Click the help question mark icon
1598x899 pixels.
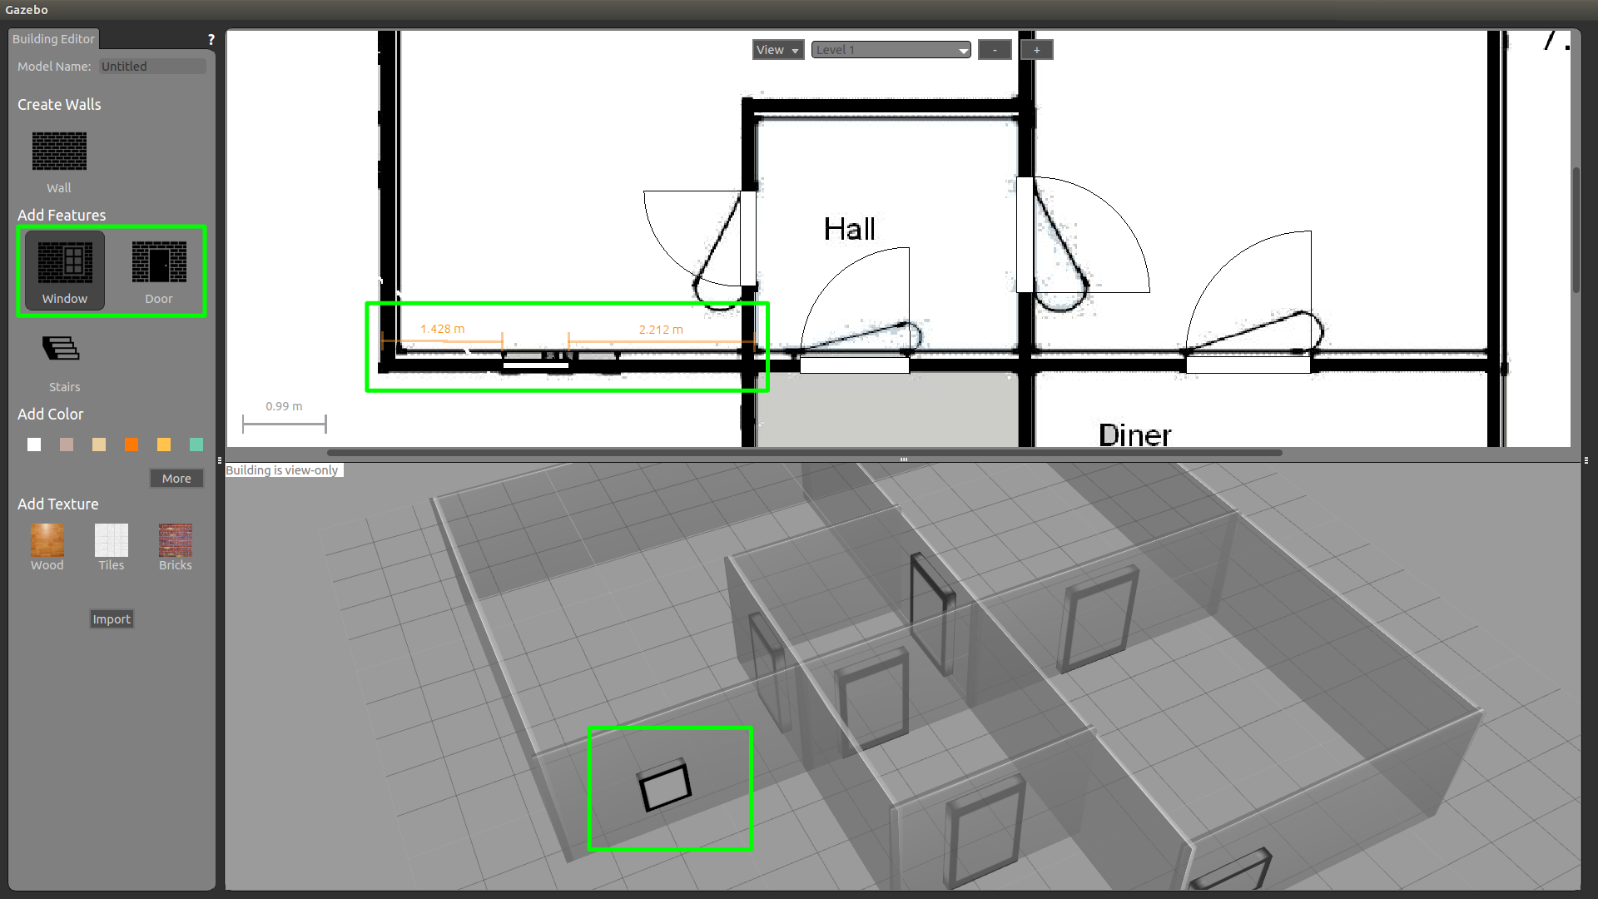point(211,38)
